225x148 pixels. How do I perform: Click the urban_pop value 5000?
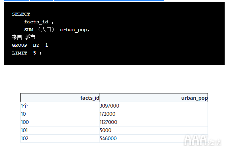point(154,130)
